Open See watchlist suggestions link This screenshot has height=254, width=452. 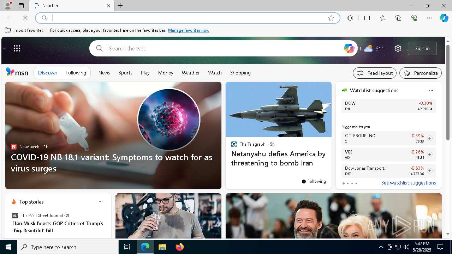coord(409,183)
